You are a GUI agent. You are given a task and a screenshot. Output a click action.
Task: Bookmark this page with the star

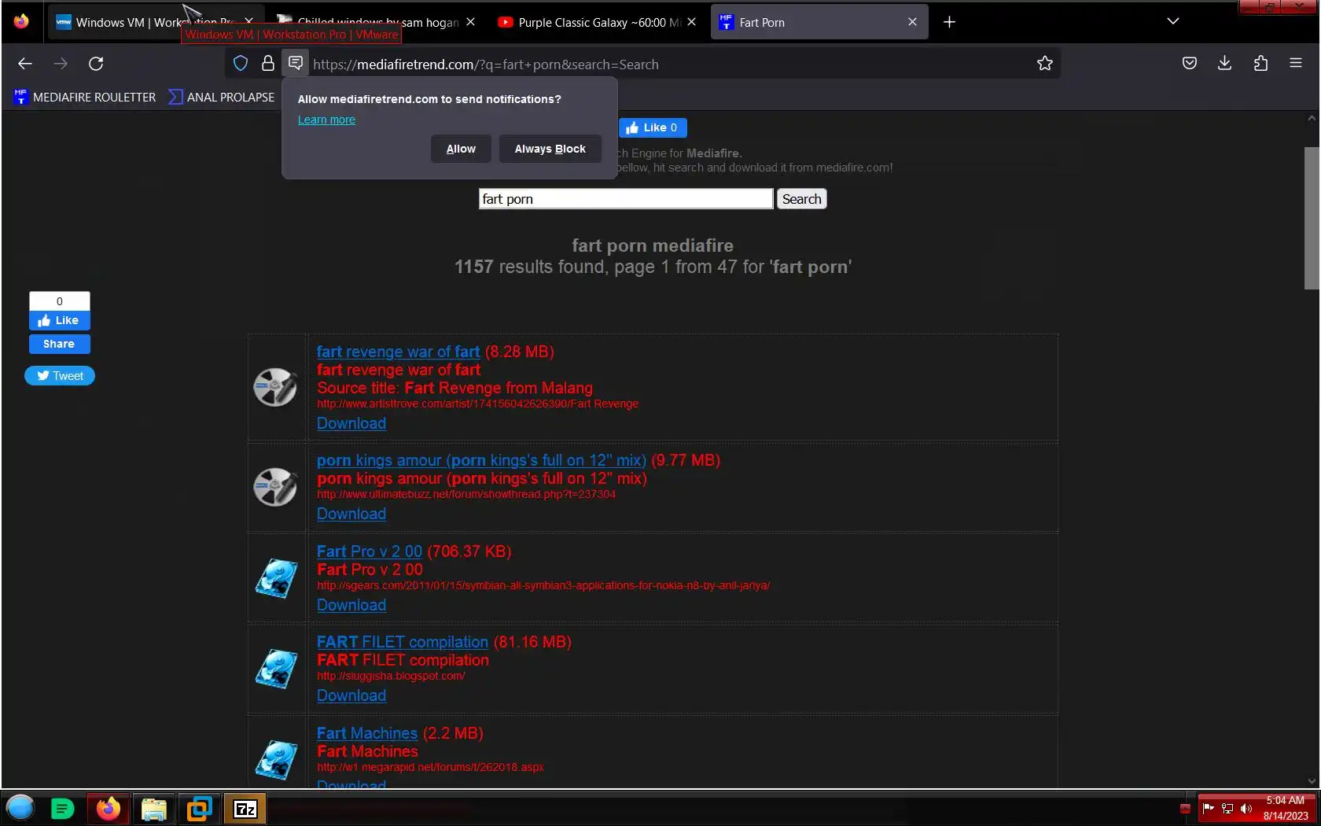pos(1044,64)
